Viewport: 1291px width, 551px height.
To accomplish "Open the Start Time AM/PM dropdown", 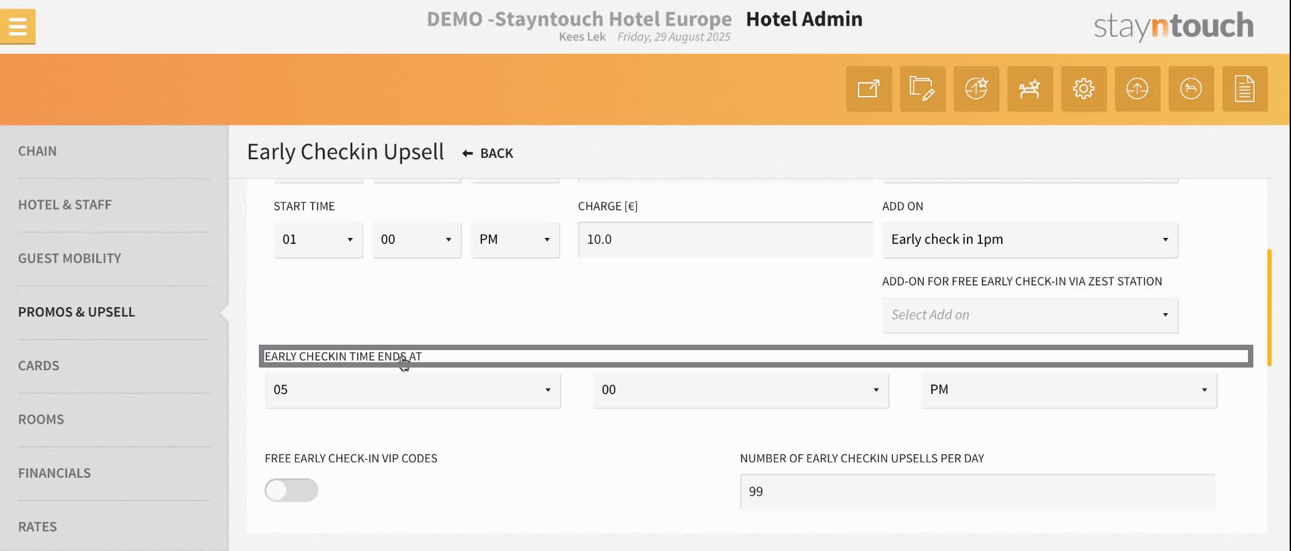I will click(x=515, y=240).
